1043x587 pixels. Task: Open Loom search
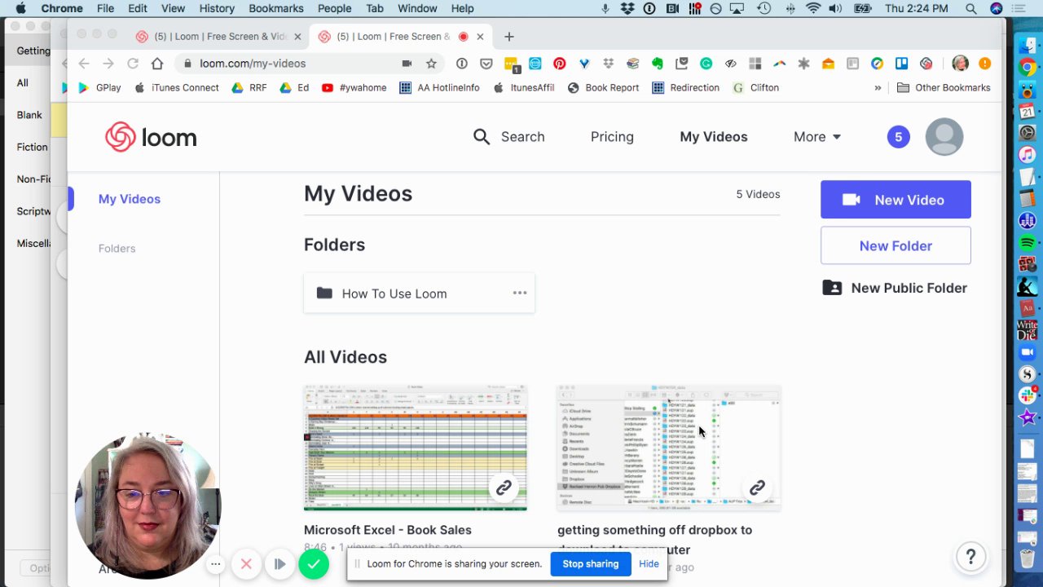click(x=508, y=137)
